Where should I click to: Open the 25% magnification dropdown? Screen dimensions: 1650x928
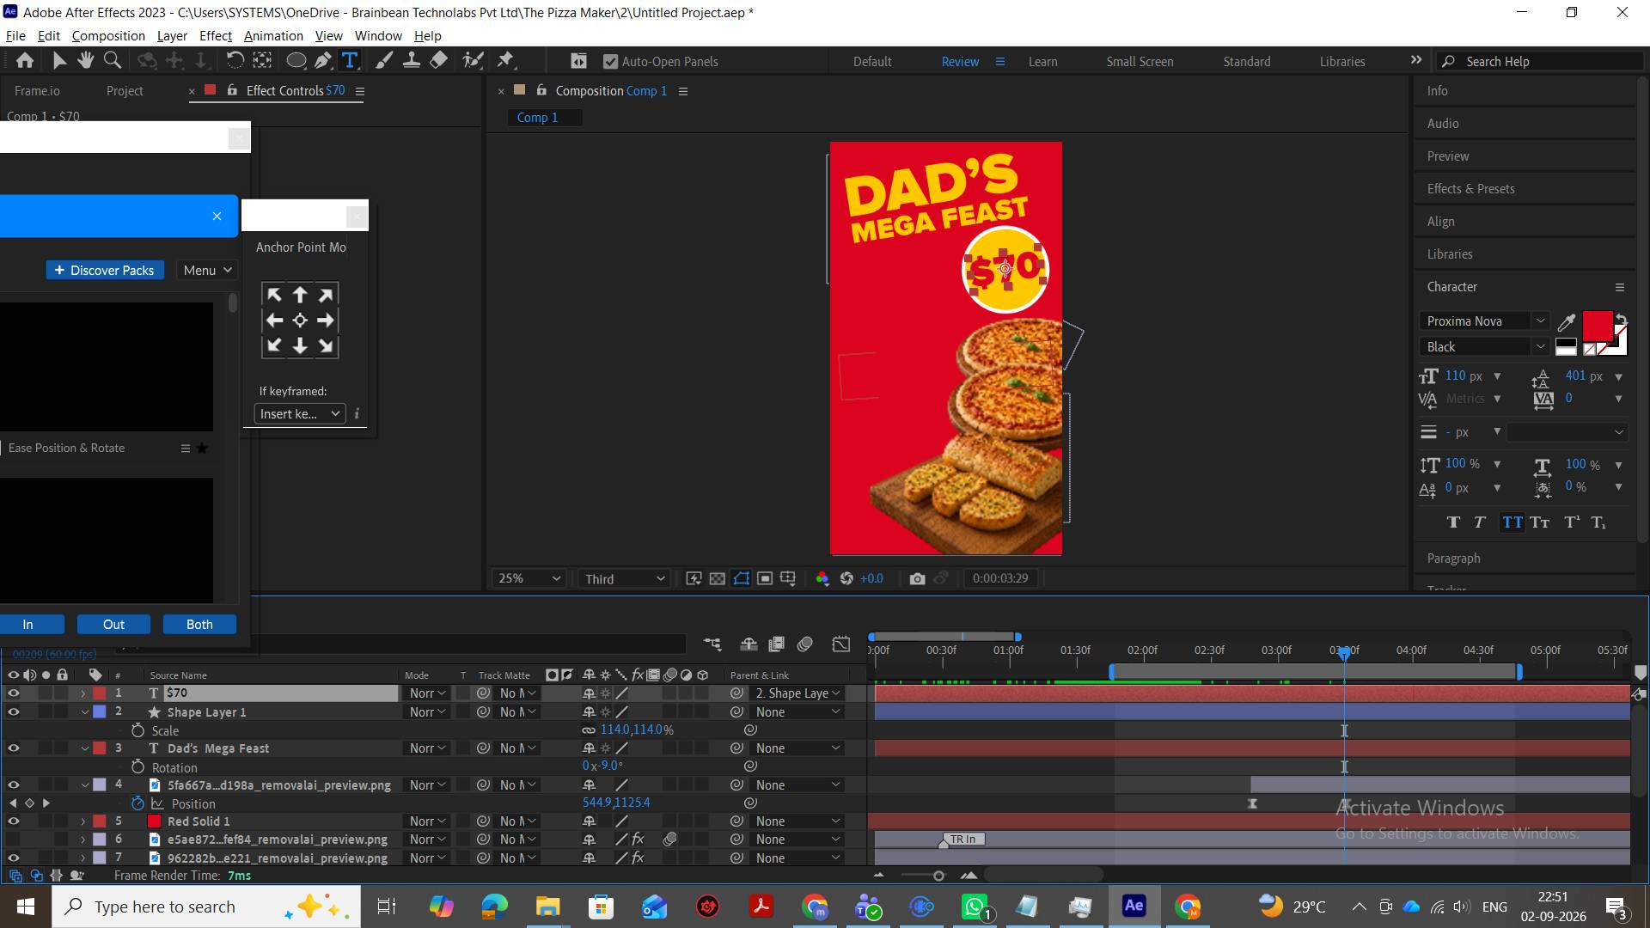(x=529, y=579)
